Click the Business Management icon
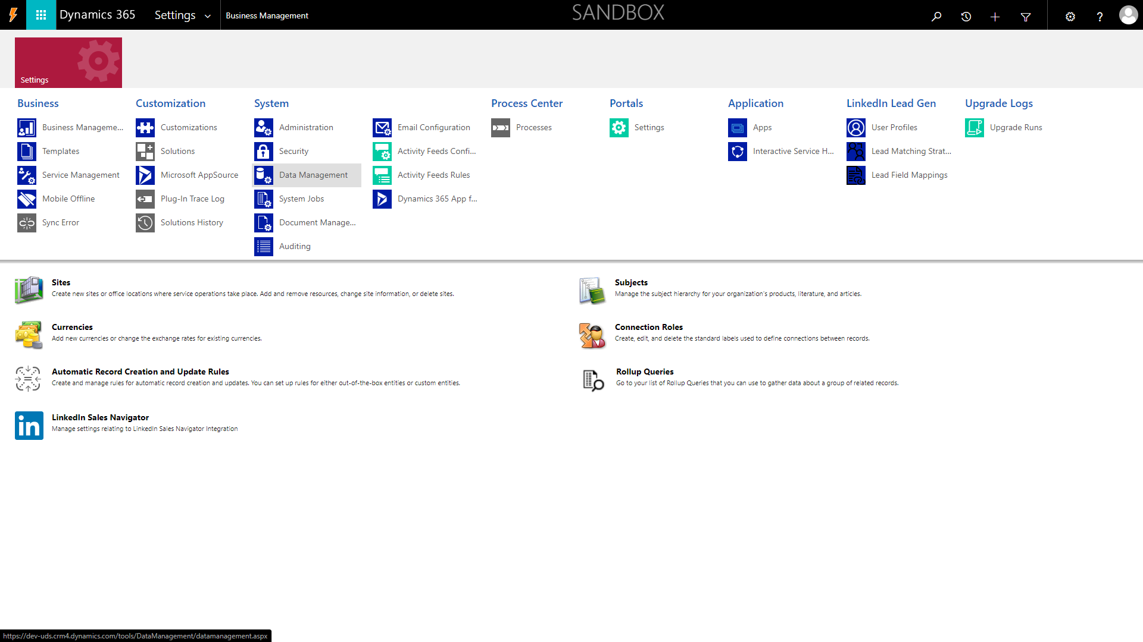The image size is (1143, 642). click(27, 128)
